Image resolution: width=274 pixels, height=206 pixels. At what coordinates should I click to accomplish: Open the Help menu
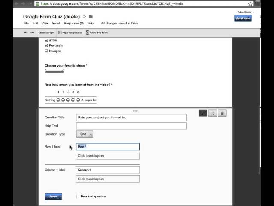[90, 23]
